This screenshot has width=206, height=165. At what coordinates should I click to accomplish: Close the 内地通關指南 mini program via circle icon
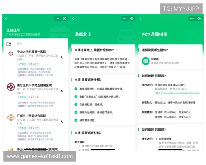[x=199, y=19]
